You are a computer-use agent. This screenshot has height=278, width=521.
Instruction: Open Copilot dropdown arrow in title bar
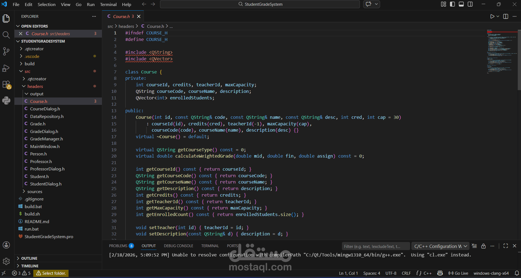[376, 4]
